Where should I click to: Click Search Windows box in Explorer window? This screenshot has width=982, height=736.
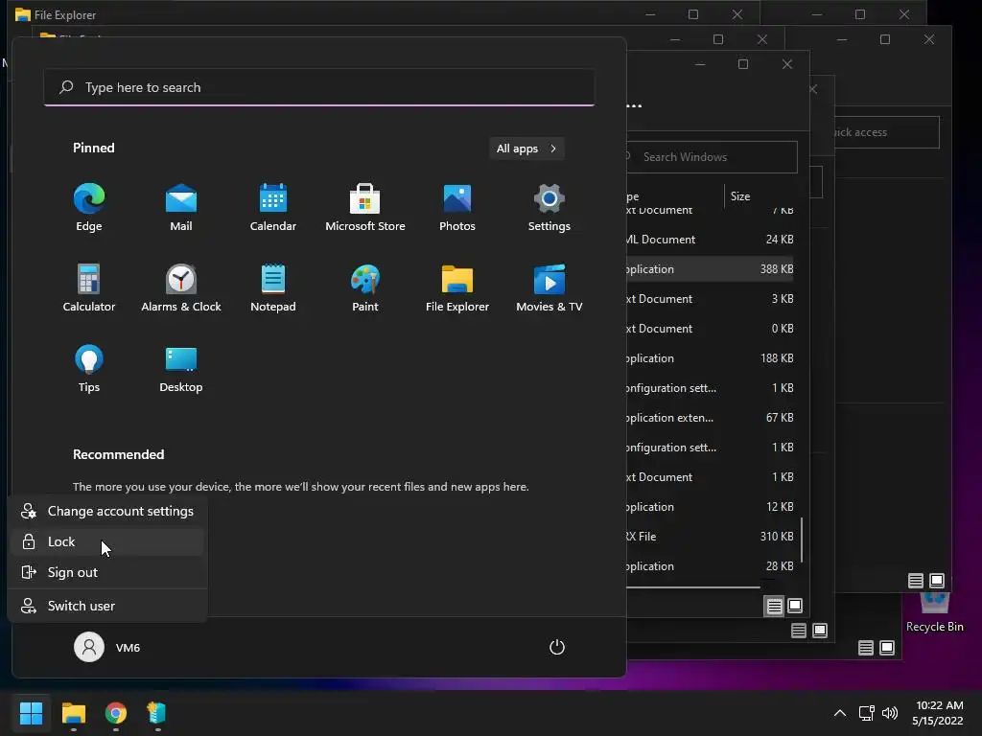point(713,157)
